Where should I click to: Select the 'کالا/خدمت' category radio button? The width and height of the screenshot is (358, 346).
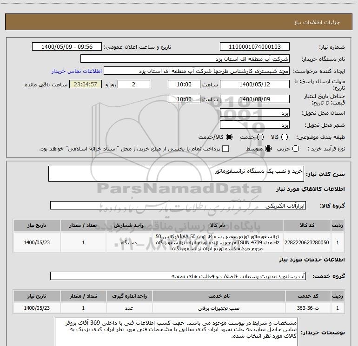[229, 137]
